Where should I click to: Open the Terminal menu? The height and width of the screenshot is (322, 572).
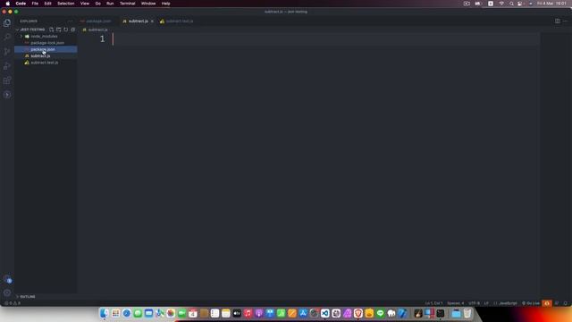[127, 4]
